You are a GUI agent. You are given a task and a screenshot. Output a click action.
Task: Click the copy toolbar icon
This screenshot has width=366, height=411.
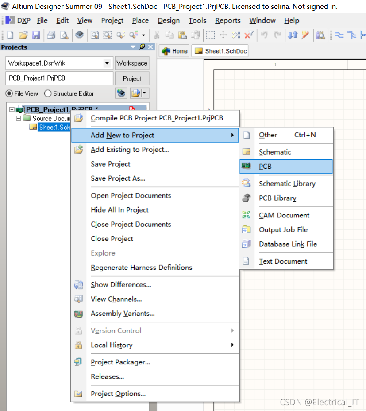(170, 35)
